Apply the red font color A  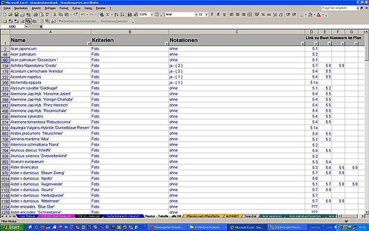click(x=318, y=15)
